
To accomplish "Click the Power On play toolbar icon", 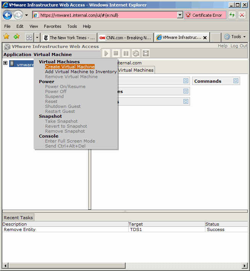I will tap(106, 53).
